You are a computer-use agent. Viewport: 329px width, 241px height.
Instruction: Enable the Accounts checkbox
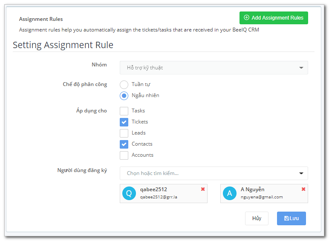124,155
